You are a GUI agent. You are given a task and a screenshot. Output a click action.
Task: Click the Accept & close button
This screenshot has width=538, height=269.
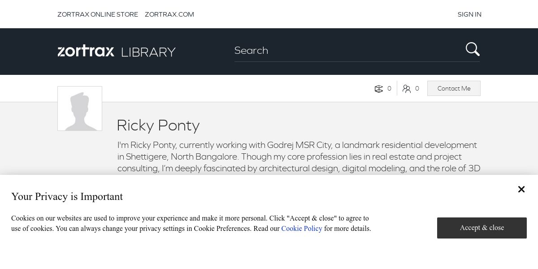pos(482,228)
